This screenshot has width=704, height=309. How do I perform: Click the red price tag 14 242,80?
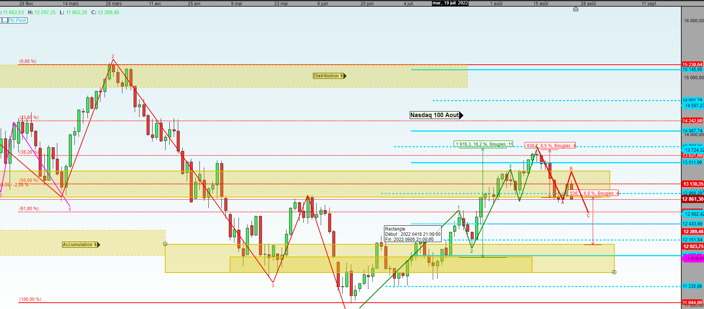pyautogui.click(x=692, y=121)
